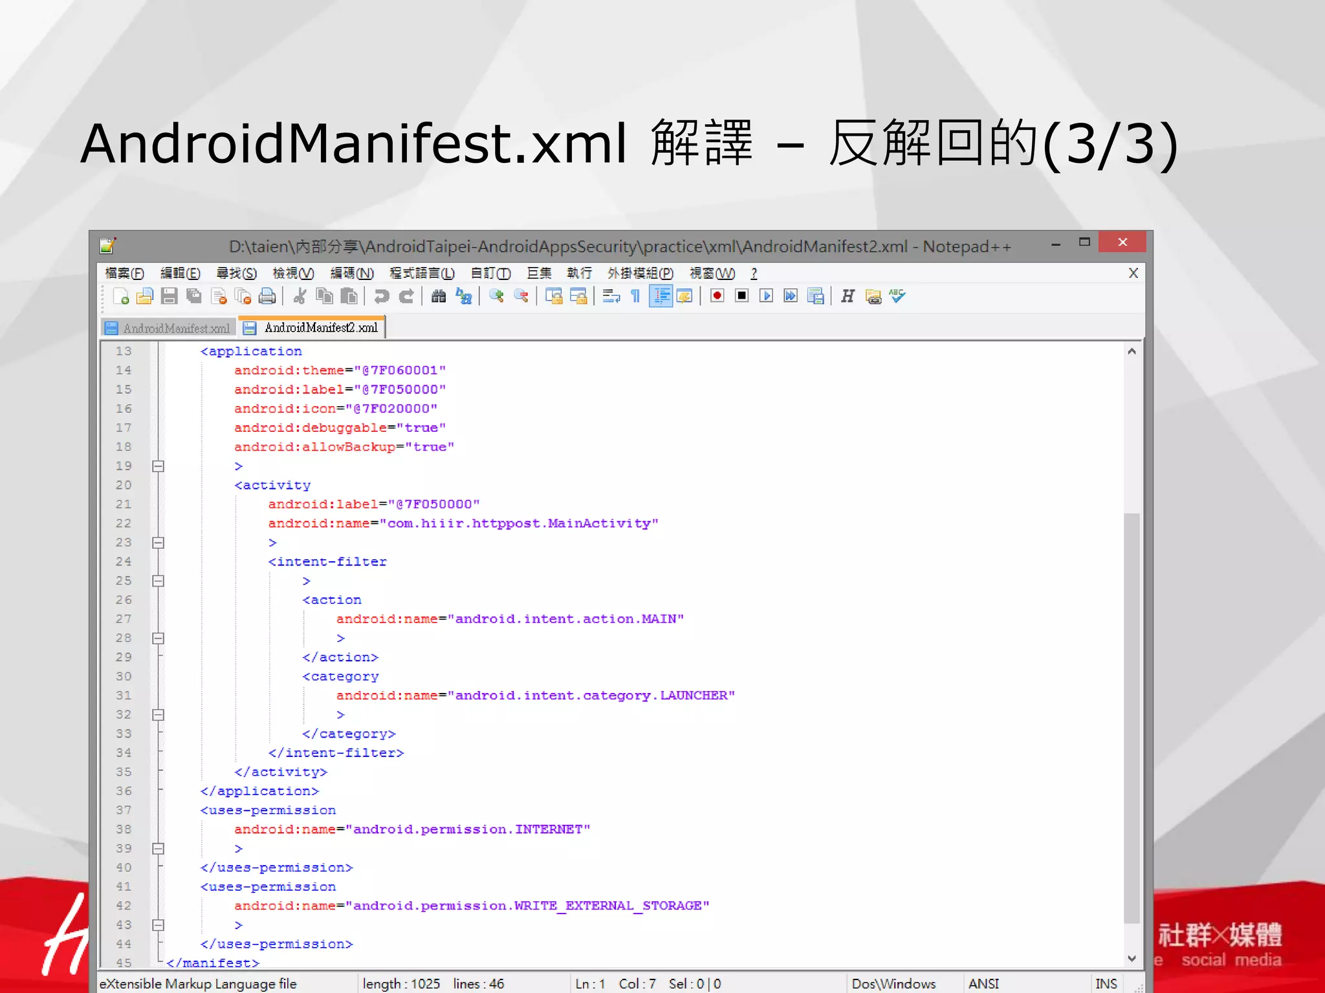Open the ? help menu
Screen dimensions: 1325x993
coord(754,273)
